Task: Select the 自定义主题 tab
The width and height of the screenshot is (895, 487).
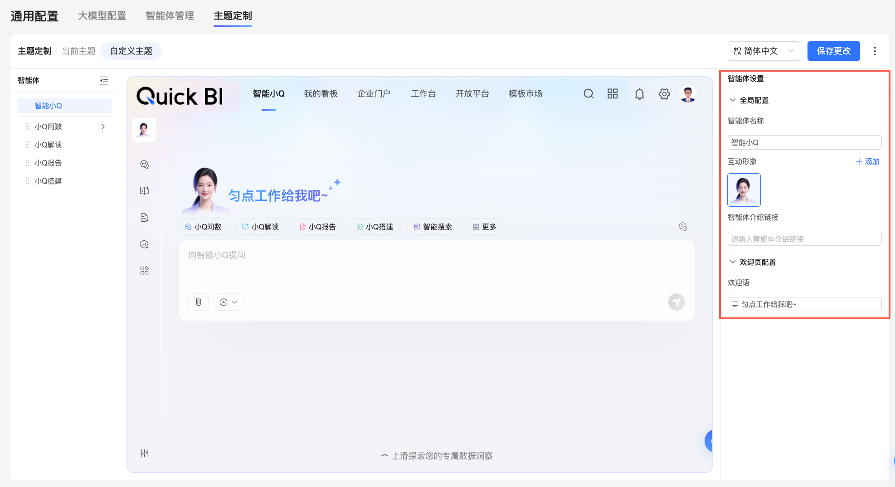Action: pos(131,51)
